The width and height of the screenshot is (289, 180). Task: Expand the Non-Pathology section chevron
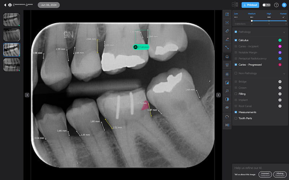tap(284, 73)
